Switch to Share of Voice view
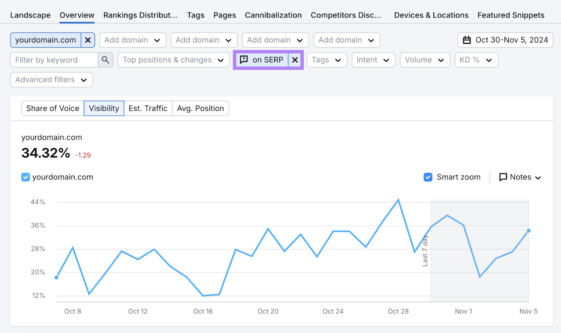The image size is (561, 333). [x=52, y=108]
